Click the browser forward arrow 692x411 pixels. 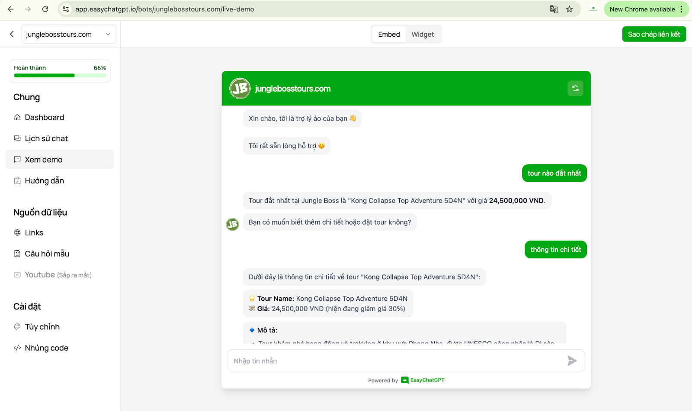pyautogui.click(x=28, y=9)
